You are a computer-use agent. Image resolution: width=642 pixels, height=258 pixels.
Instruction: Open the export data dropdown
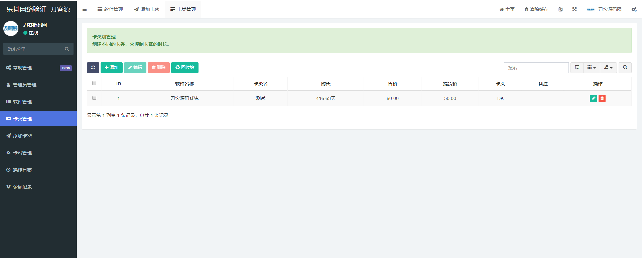(x=608, y=68)
